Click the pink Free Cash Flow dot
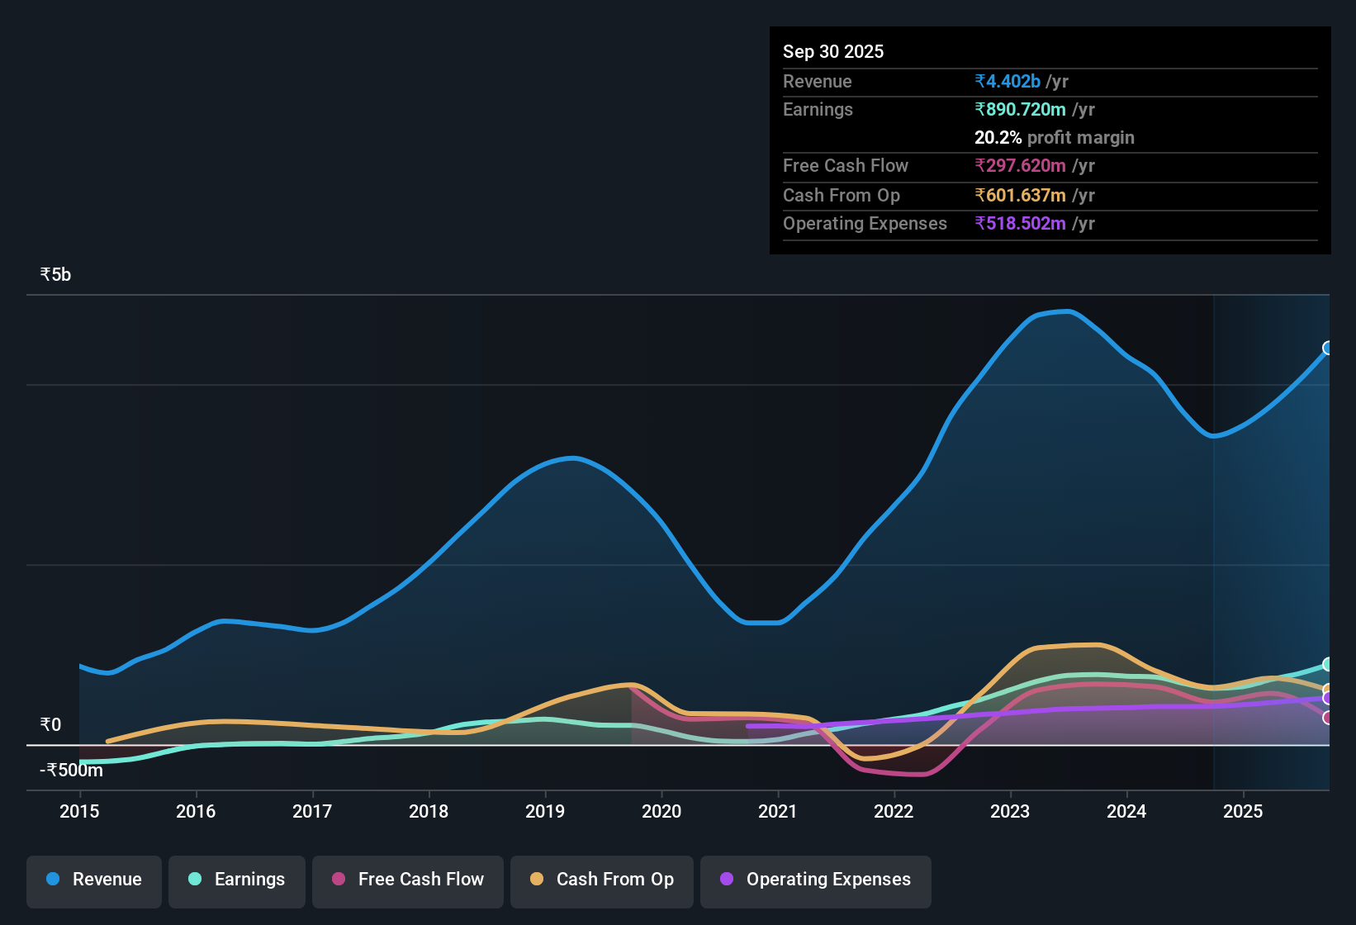 coord(337,880)
